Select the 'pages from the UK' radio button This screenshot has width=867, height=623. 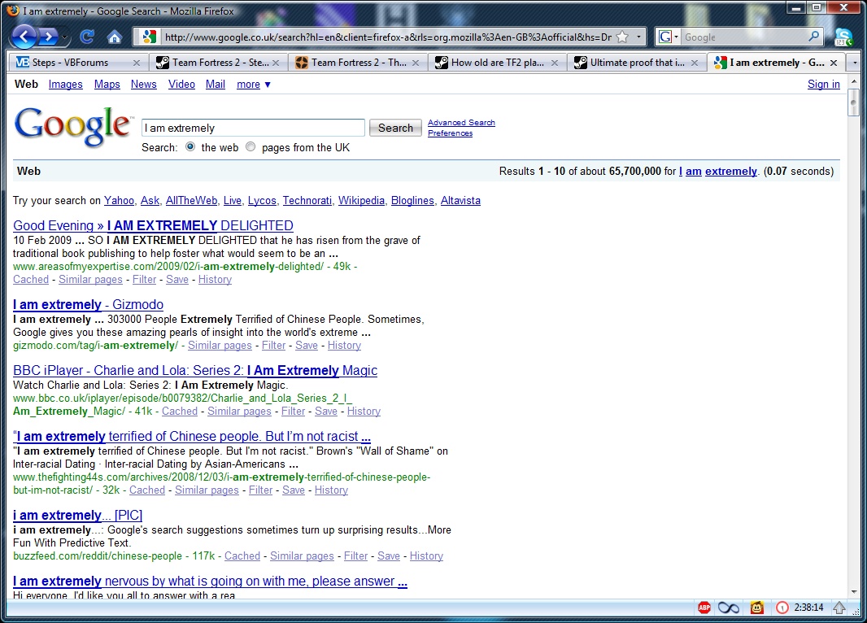pyautogui.click(x=251, y=146)
